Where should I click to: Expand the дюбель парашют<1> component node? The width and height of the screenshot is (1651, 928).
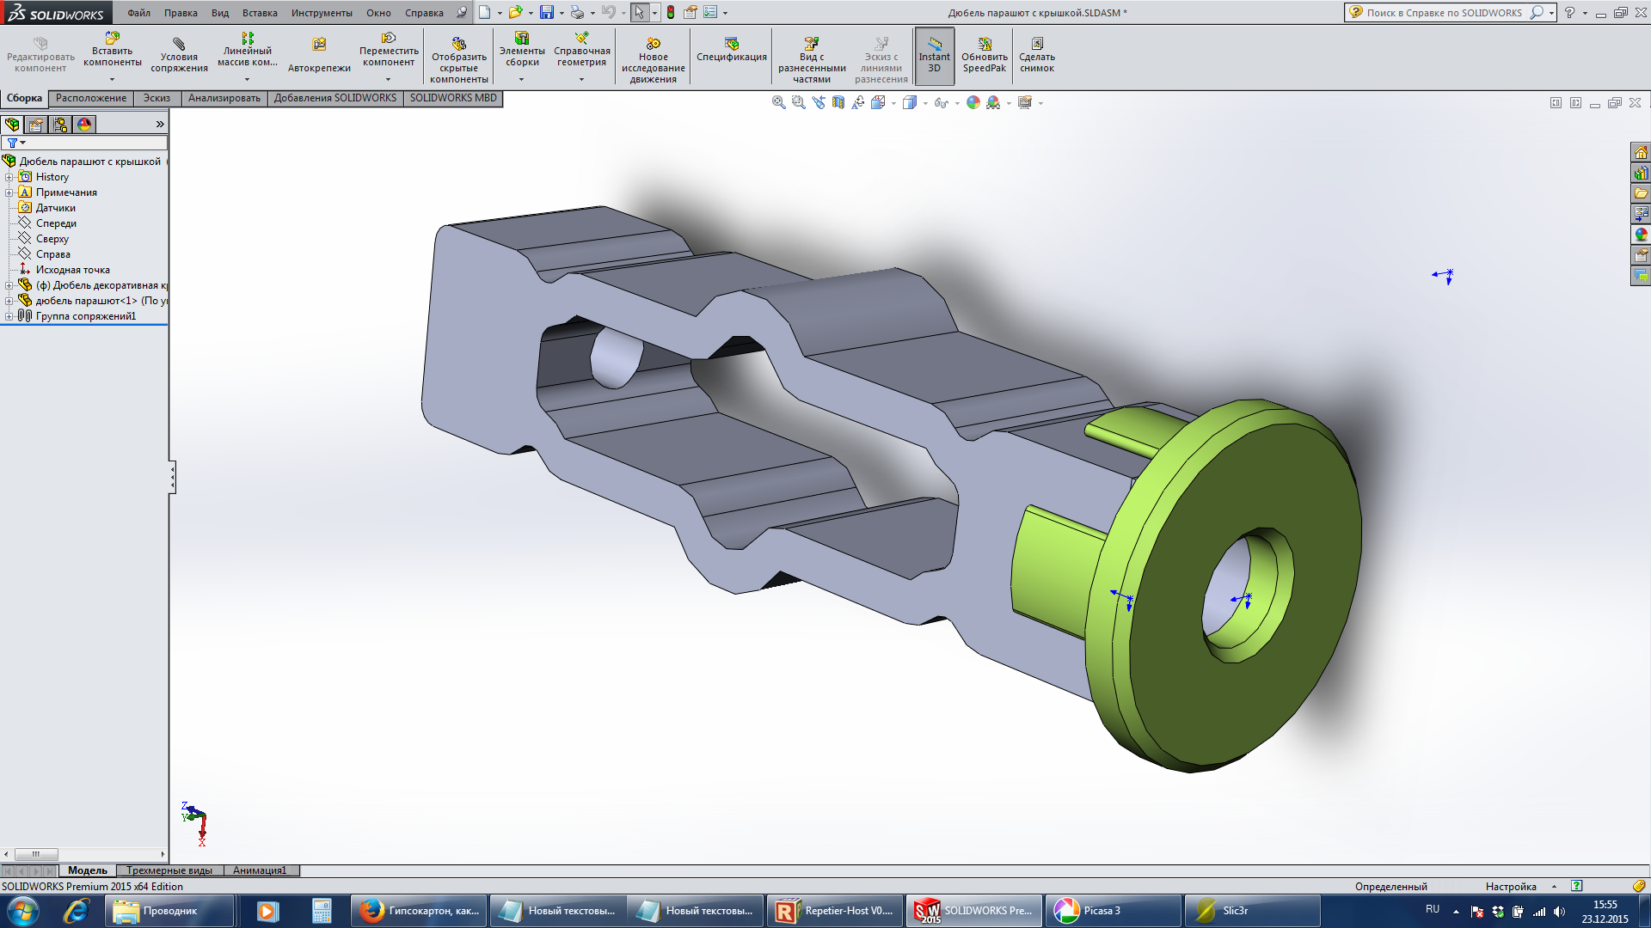(x=9, y=301)
